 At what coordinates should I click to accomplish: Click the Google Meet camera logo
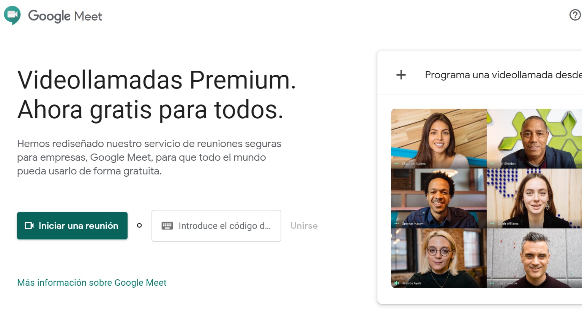(x=12, y=15)
